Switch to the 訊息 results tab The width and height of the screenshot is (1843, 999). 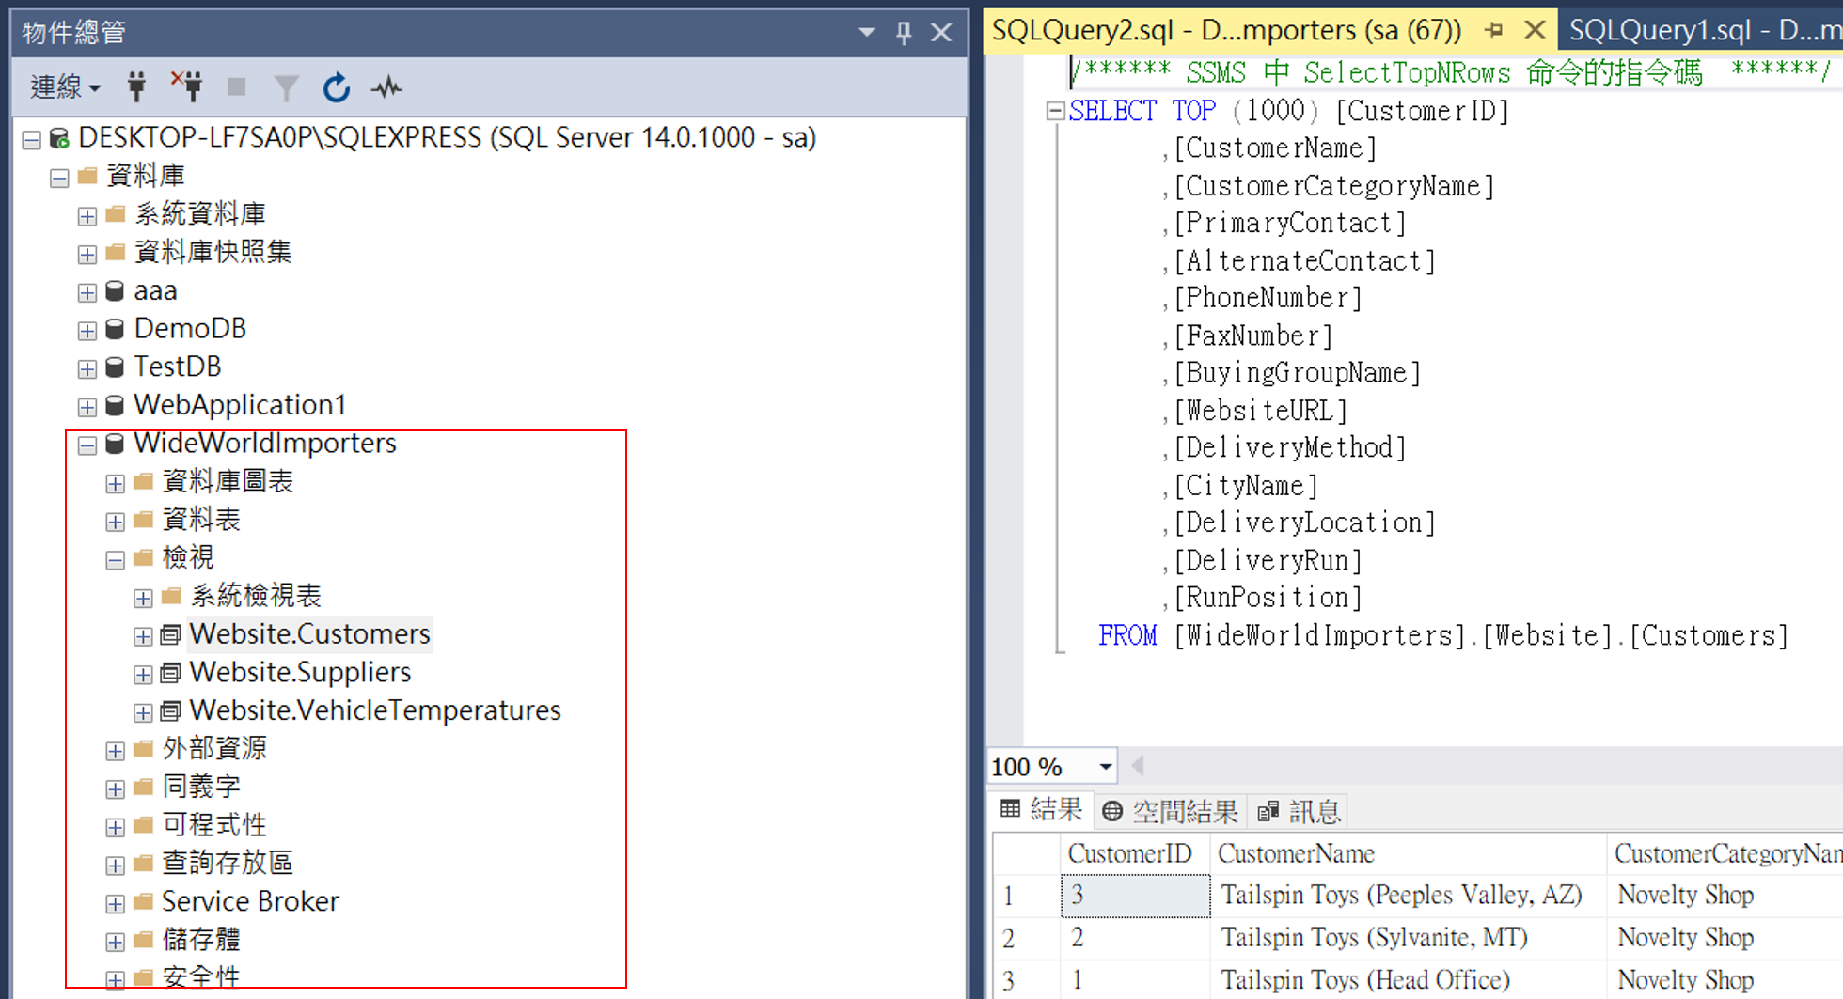coord(1300,811)
